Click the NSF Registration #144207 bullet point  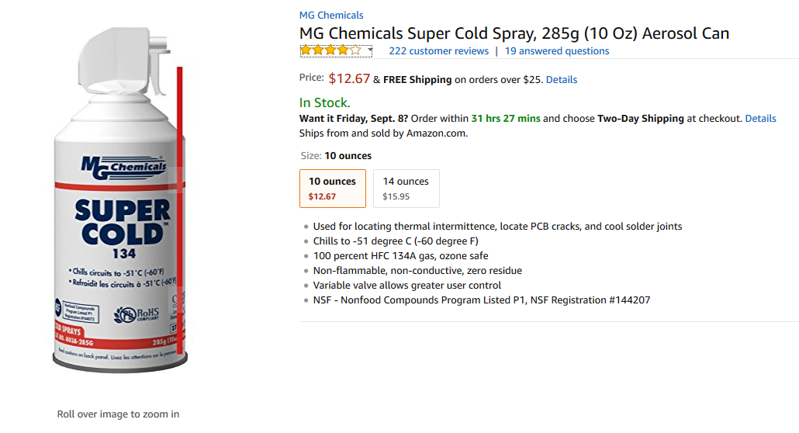(x=481, y=300)
